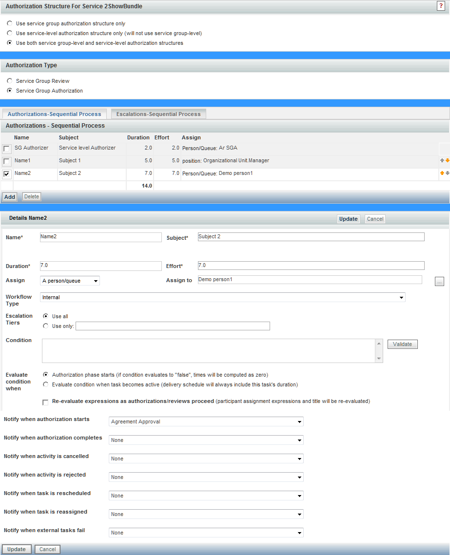Image resolution: width=450 pixels, height=555 pixels.
Task: Click inside the Condition text area
Action: click(209, 351)
